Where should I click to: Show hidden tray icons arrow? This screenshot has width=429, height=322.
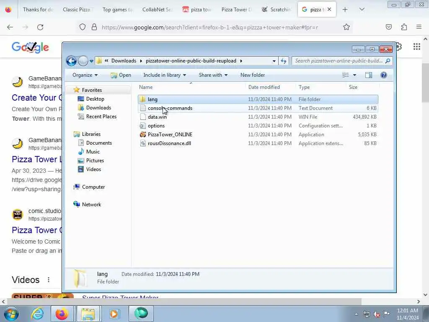click(356, 314)
